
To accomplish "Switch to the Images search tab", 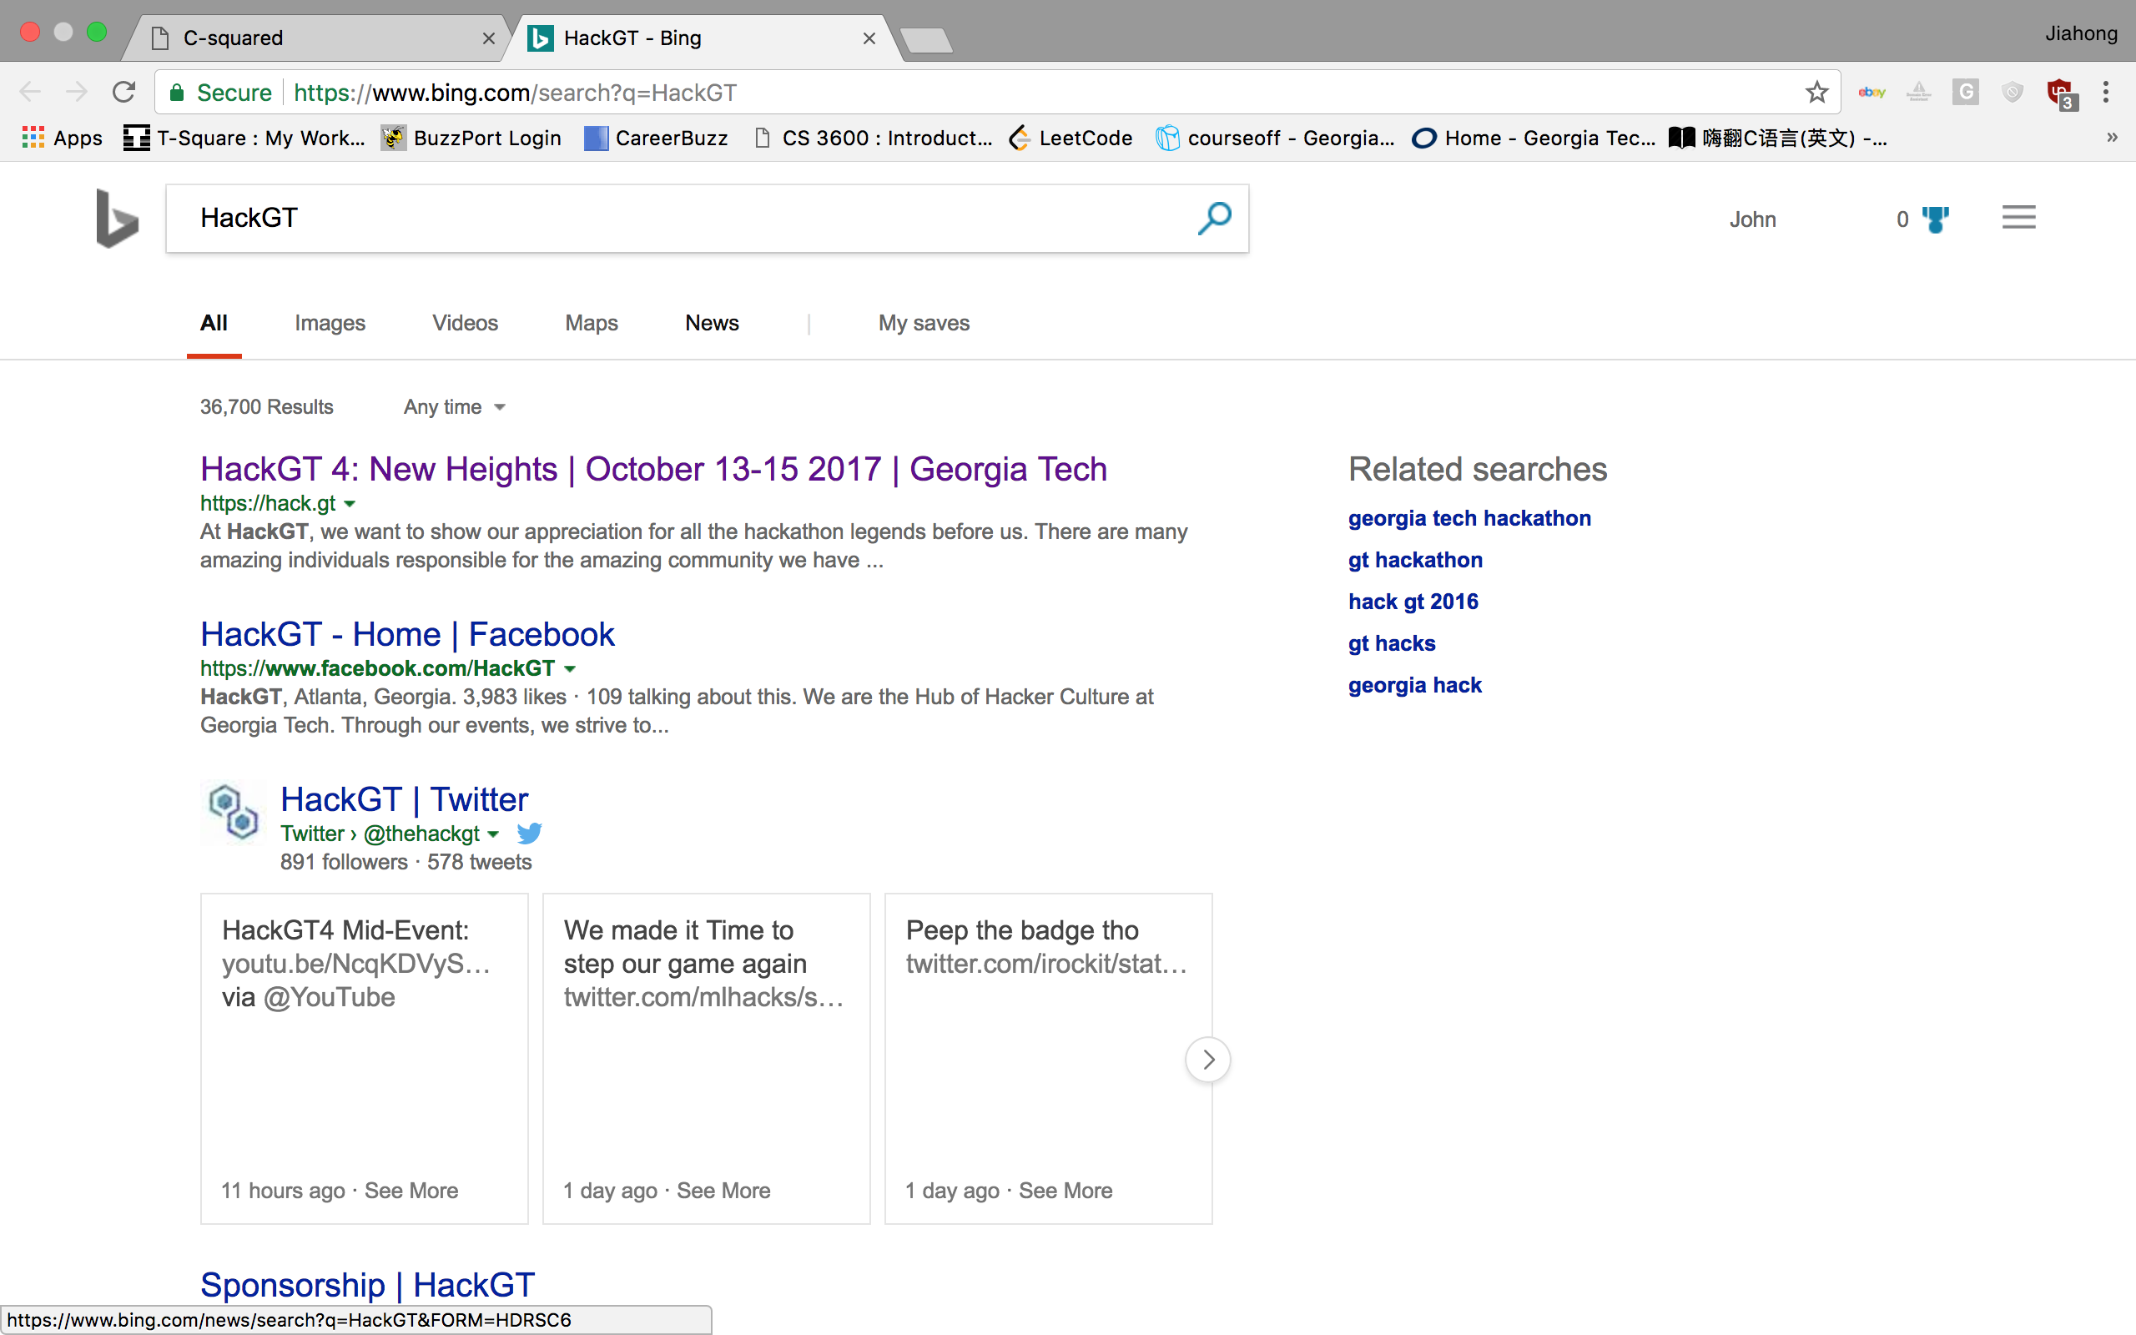I will (330, 323).
